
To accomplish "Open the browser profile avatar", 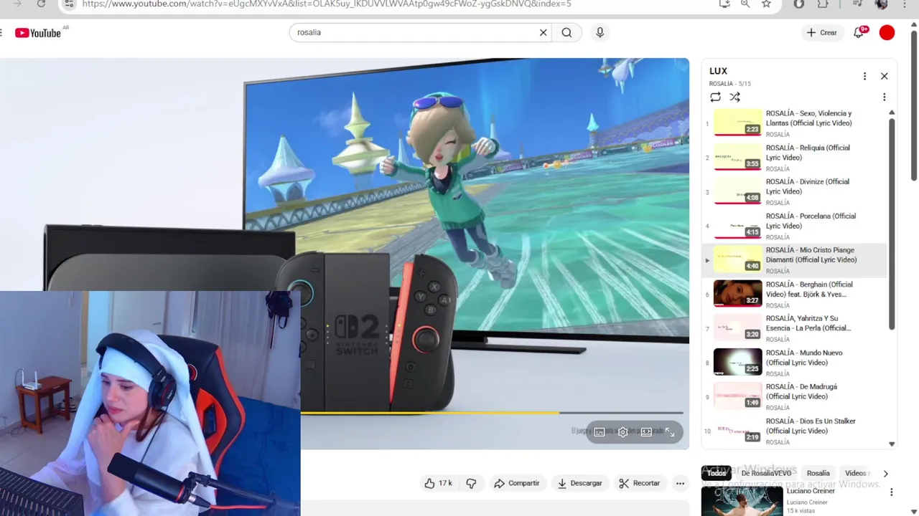I will pyautogui.click(x=882, y=4).
